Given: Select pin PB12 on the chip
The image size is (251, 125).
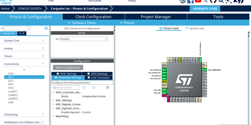Looking at the screenshot, I should [x=204, y=96].
